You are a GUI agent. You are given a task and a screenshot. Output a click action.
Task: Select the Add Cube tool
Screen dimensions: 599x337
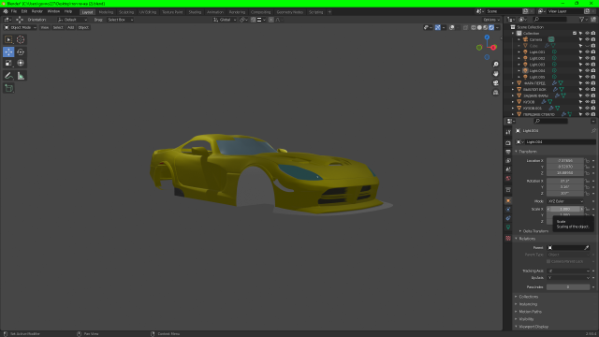point(8,88)
